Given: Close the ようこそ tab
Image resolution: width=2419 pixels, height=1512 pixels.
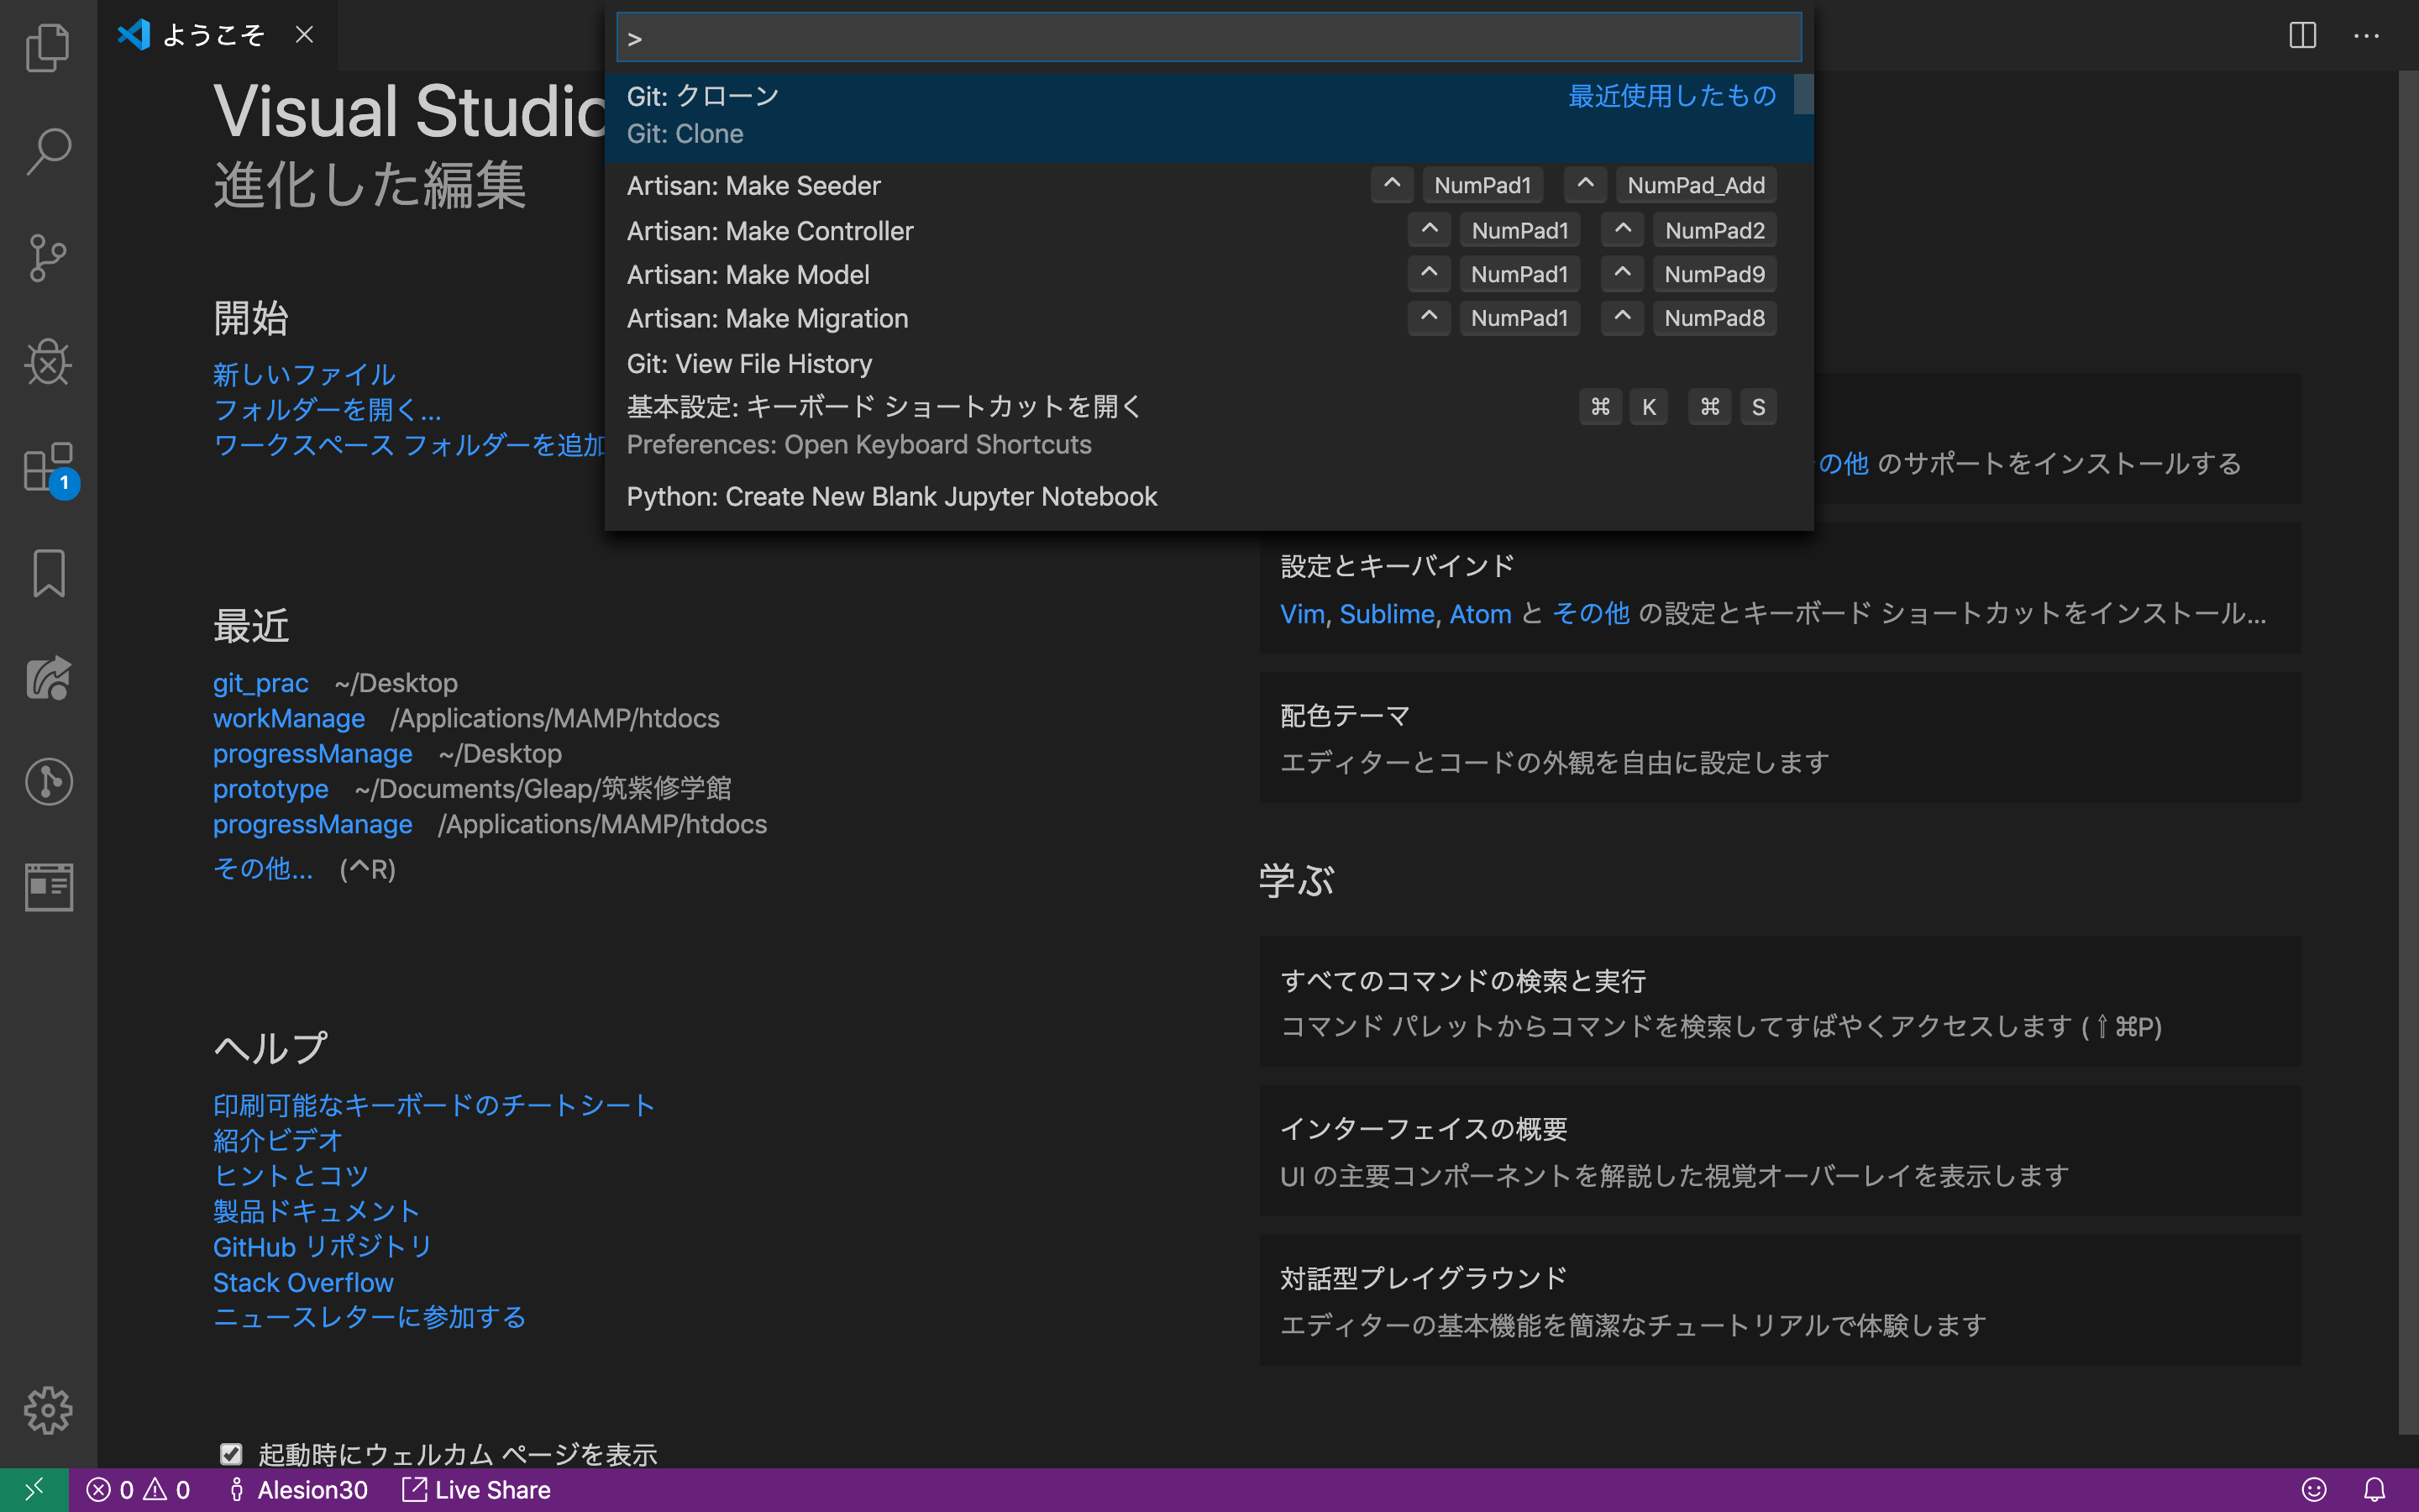Looking at the screenshot, I should [305, 35].
